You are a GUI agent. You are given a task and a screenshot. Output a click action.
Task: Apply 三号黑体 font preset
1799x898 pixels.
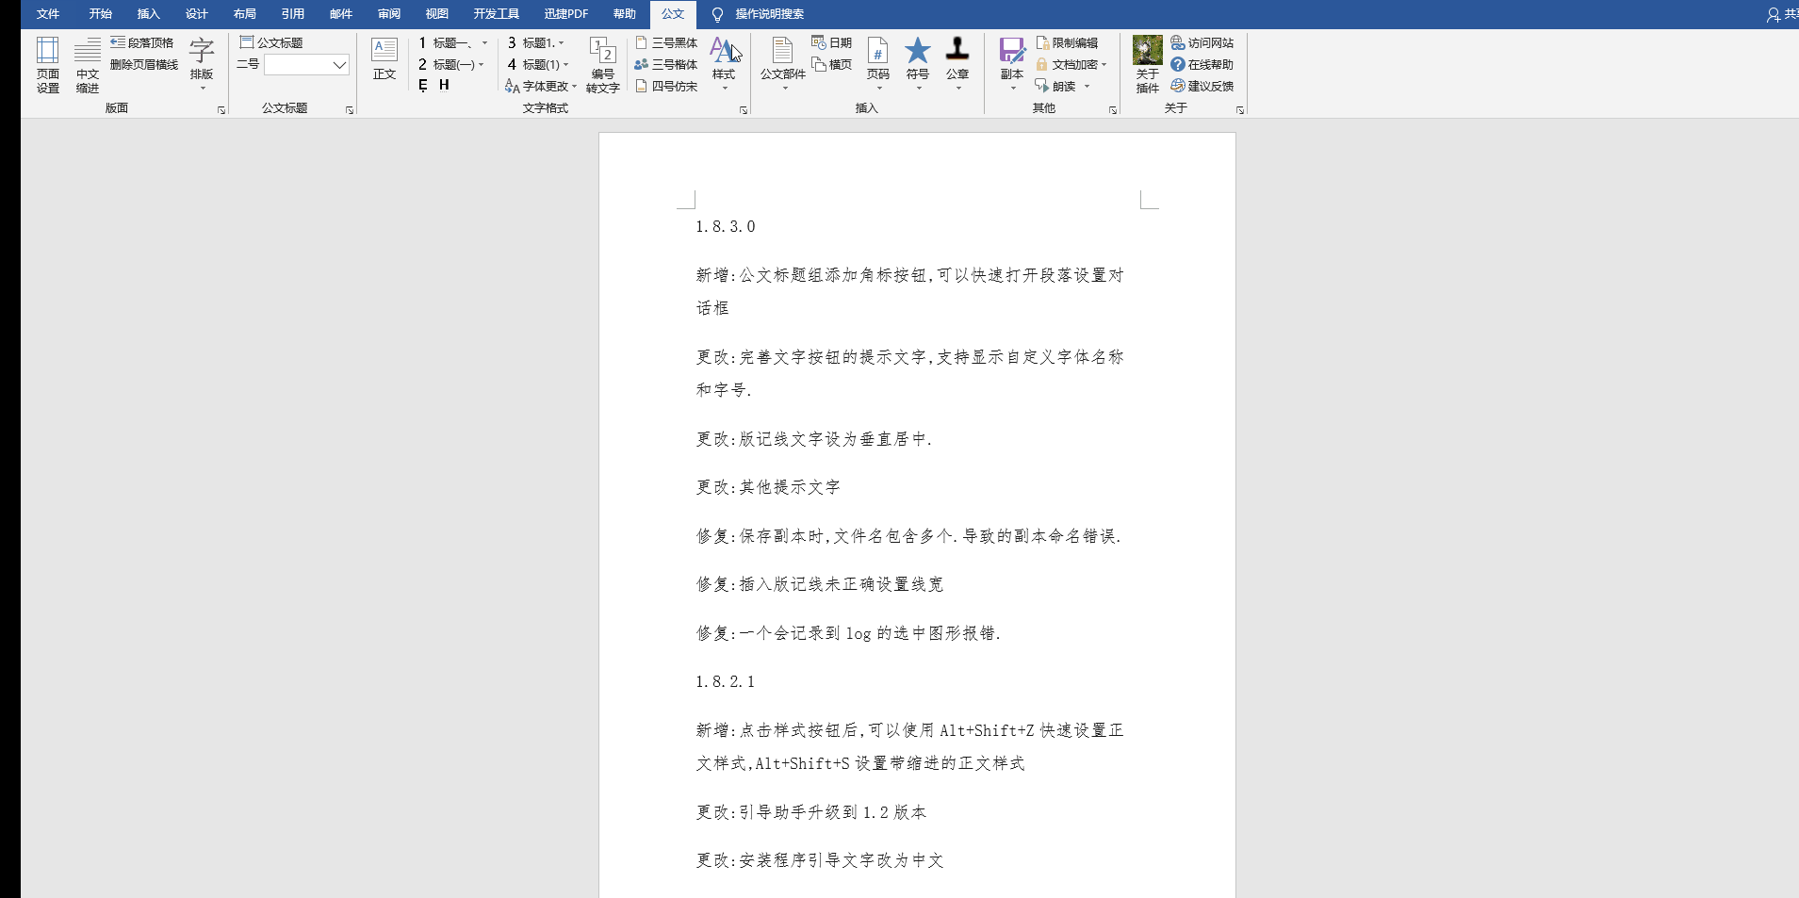point(666,42)
